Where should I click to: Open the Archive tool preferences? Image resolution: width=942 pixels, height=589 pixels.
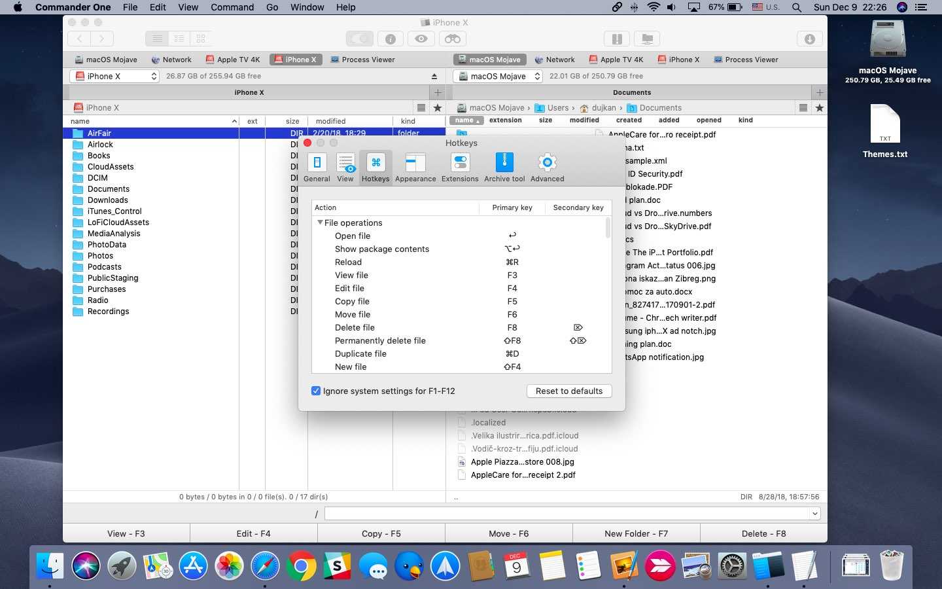pos(504,167)
